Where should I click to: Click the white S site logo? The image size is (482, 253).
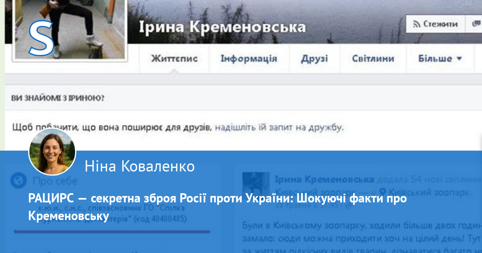coord(41,39)
